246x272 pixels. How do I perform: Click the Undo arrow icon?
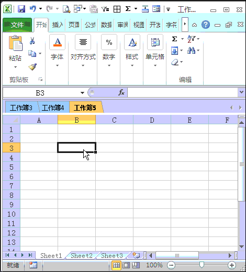tap(33, 9)
